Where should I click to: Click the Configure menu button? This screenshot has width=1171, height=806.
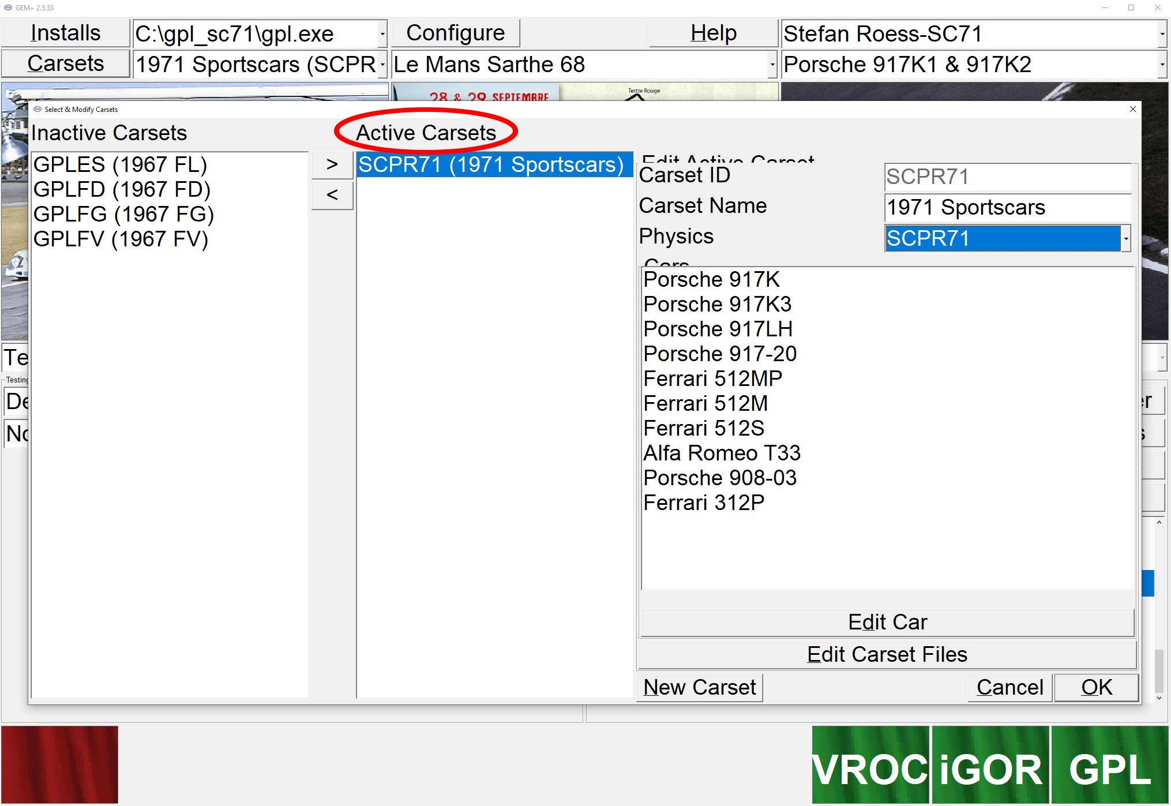coord(455,33)
